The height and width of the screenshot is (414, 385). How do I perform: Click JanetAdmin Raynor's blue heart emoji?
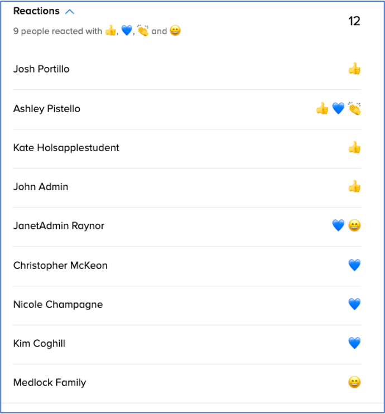click(x=338, y=226)
